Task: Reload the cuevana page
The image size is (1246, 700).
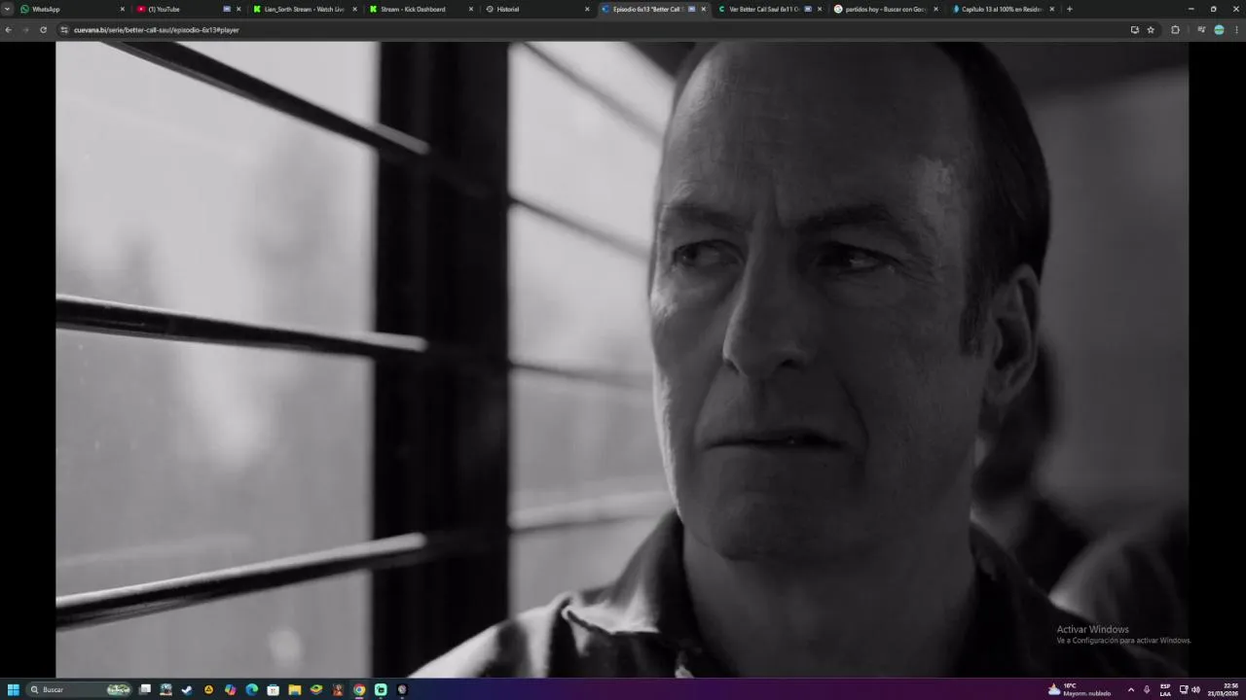Action: click(43, 30)
